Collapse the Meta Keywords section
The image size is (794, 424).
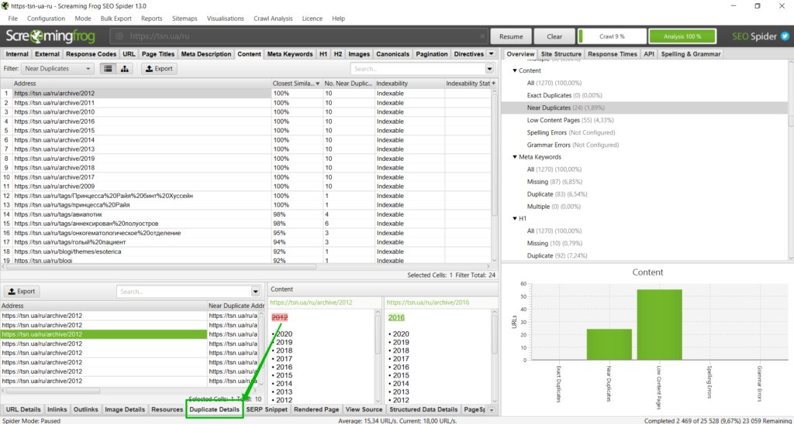[515, 157]
